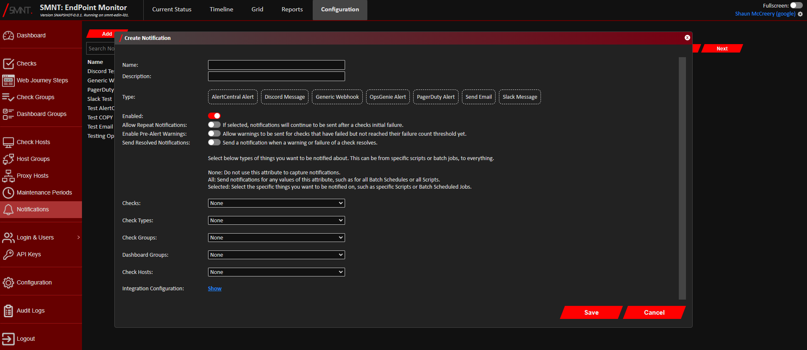Image resolution: width=807 pixels, height=350 pixels.
Task: Click the user settings gear icon
Action: pos(800,14)
